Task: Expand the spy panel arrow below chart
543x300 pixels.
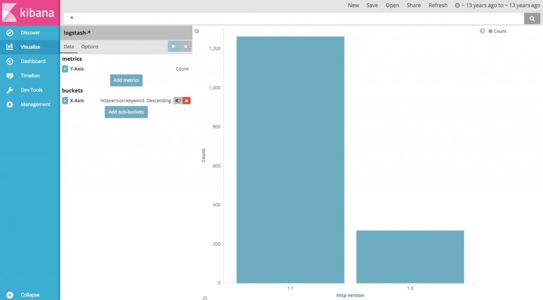Action: [x=205, y=298]
